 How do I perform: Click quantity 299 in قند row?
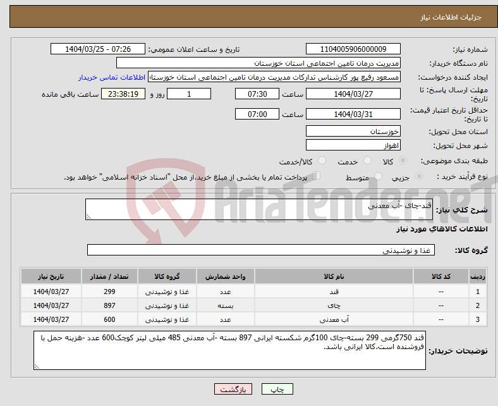pos(109,292)
